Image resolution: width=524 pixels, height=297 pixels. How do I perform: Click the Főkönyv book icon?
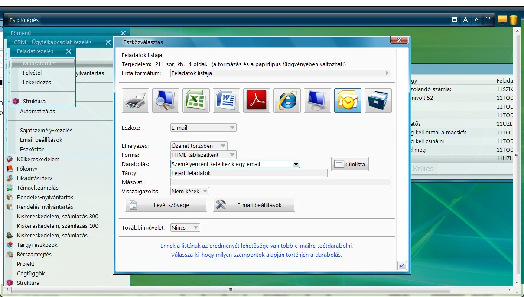click(10, 169)
